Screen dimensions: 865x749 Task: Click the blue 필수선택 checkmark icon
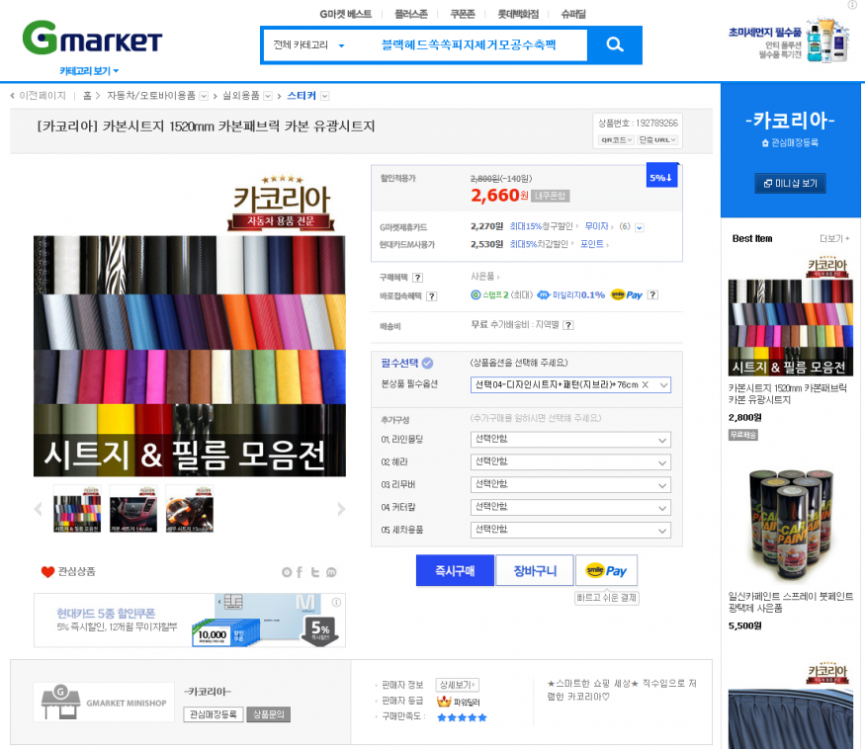pos(427,363)
